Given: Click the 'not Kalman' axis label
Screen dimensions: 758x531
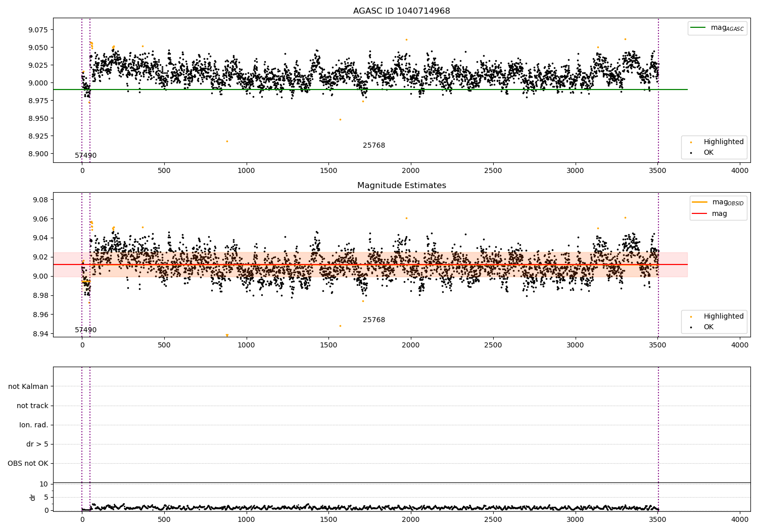Looking at the screenshot, I should click(28, 386).
